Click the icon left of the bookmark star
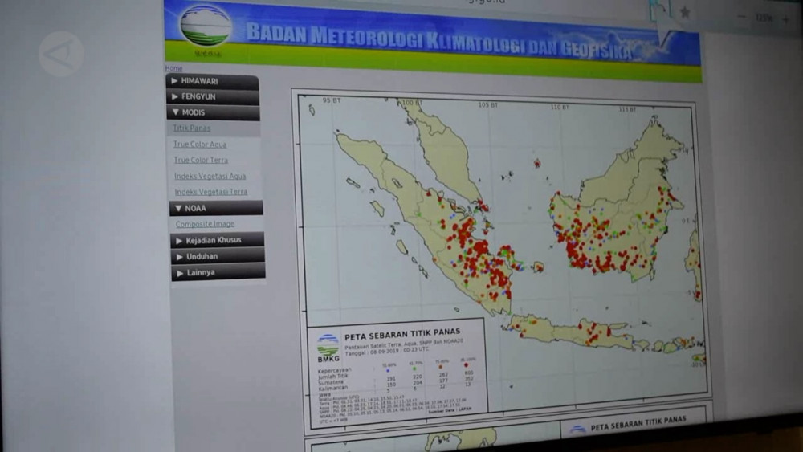 (x=661, y=10)
